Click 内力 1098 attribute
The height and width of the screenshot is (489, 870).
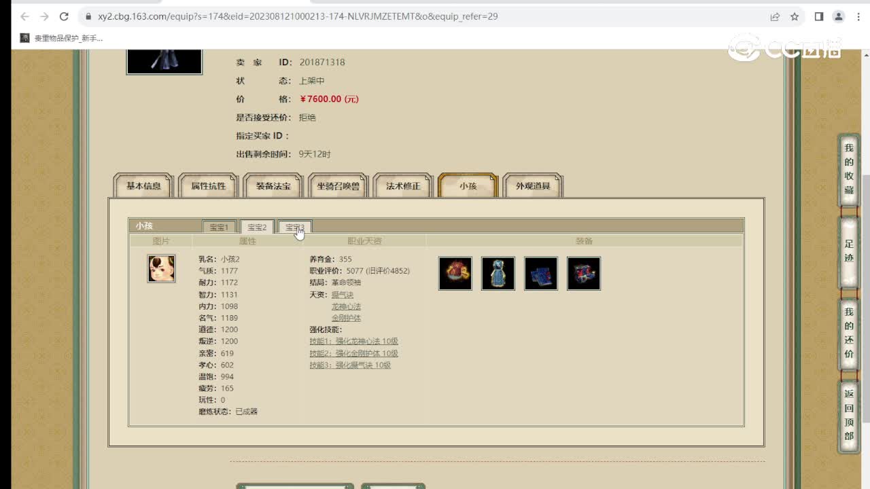pos(218,306)
